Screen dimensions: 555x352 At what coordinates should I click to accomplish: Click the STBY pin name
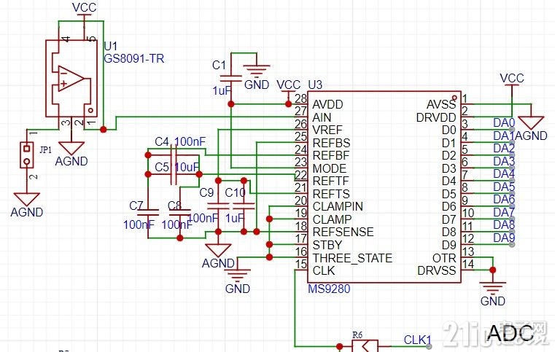click(x=327, y=245)
